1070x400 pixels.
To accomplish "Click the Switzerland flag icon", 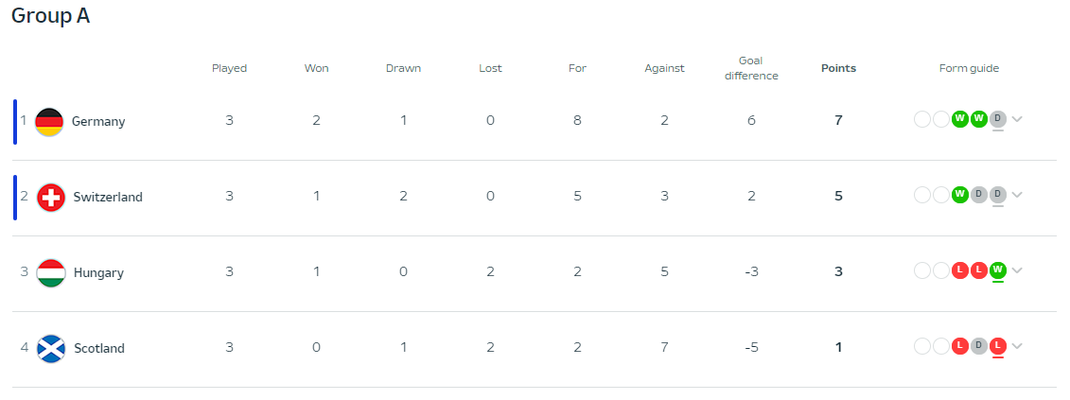I will [x=50, y=198].
